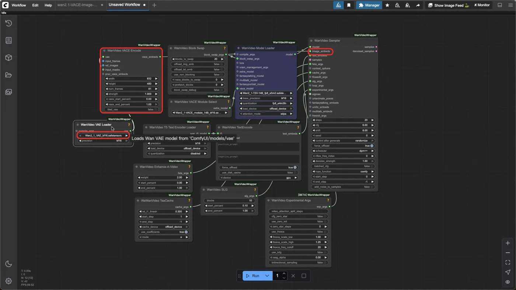Switch to the wan2.1-VACE-image tab

click(77, 5)
